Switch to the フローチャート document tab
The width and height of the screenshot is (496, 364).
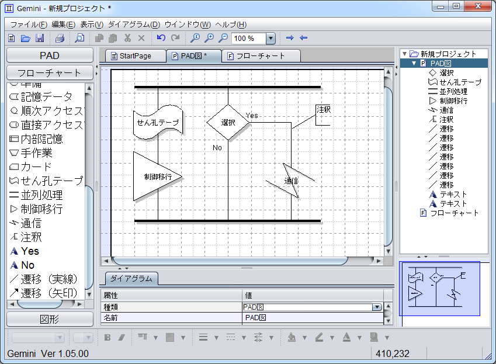click(261, 56)
